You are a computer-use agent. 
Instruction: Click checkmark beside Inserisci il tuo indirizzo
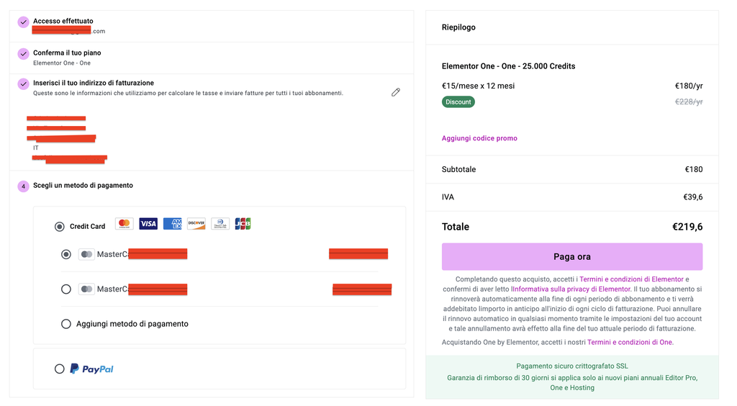point(23,84)
